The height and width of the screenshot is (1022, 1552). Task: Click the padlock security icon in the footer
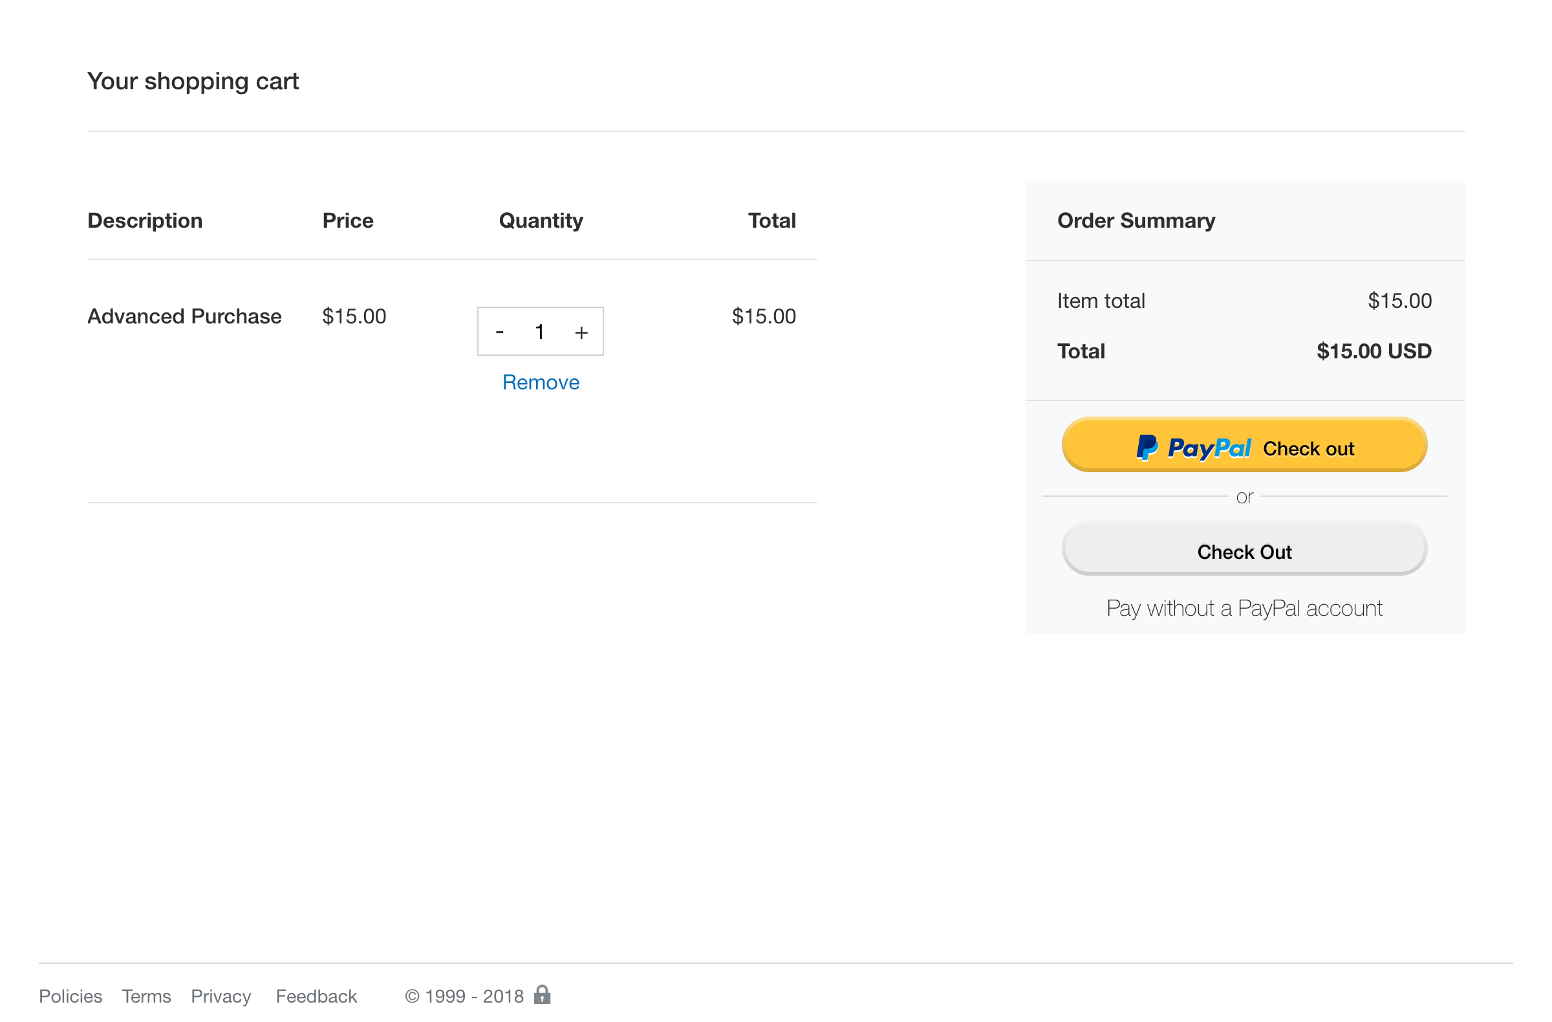pos(542,994)
